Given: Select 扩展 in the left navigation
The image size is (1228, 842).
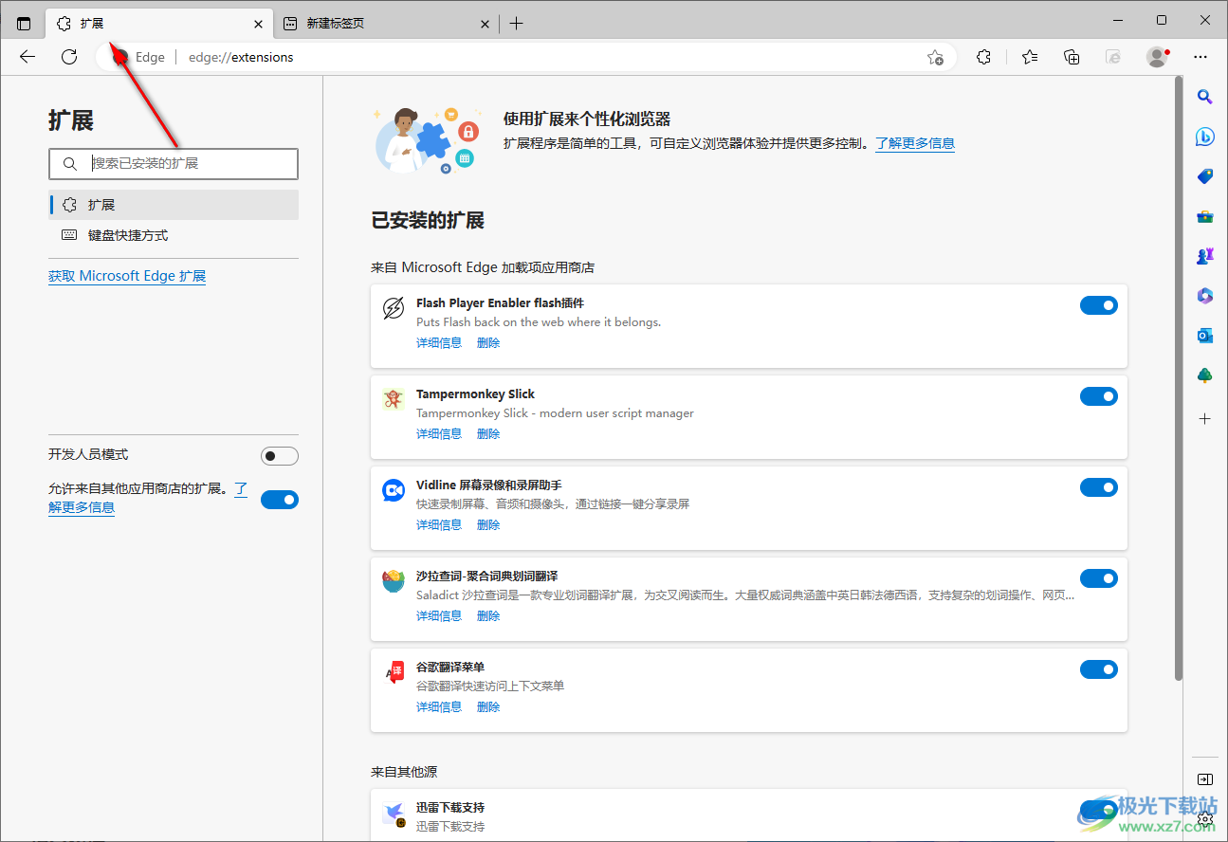Looking at the screenshot, I should click(x=174, y=205).
